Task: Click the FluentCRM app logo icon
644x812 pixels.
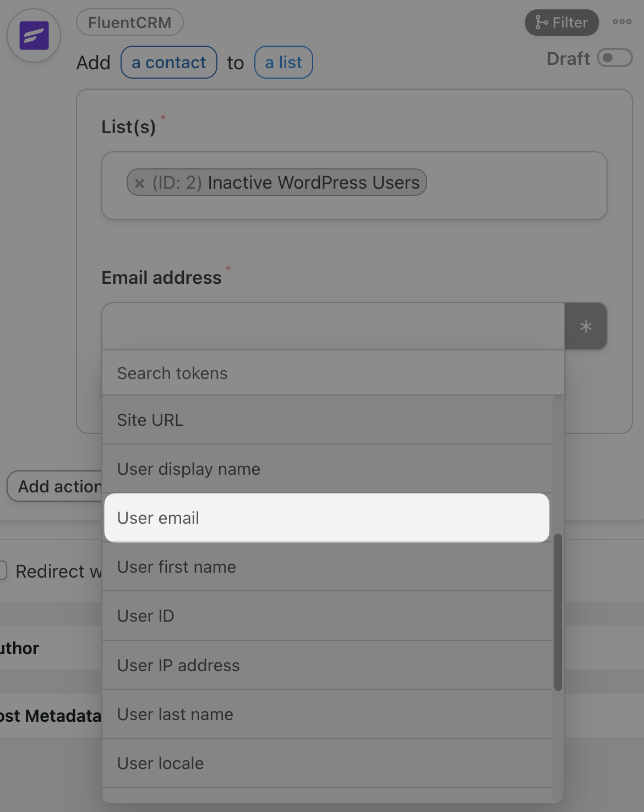Action: [34, 36]
